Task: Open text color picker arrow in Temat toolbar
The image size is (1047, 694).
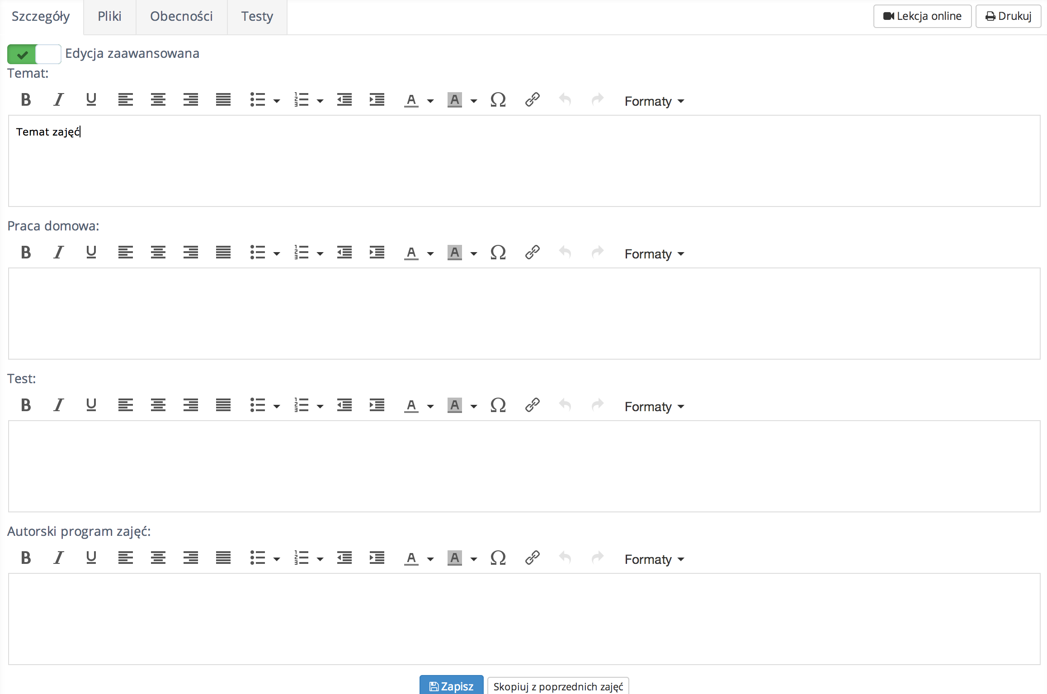Action: click(x=430, y=101)
